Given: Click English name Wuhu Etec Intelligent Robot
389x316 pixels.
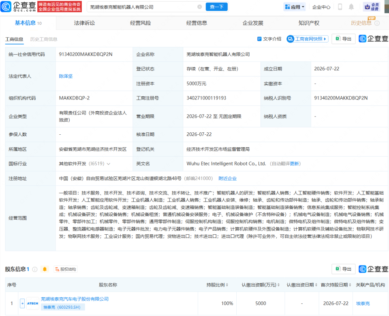Looking at the screenshot, I should [x=226, y=164].
